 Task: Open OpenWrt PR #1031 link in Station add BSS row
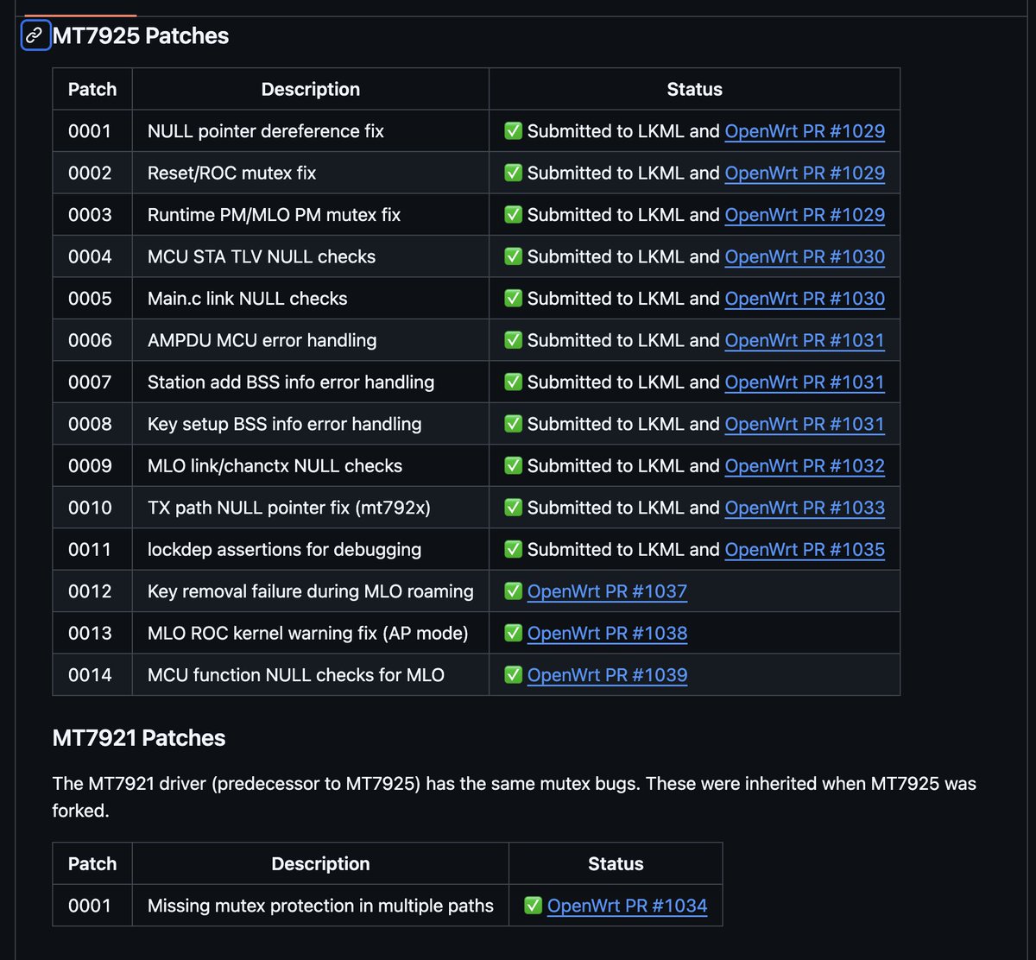click(x=805, y=382)
